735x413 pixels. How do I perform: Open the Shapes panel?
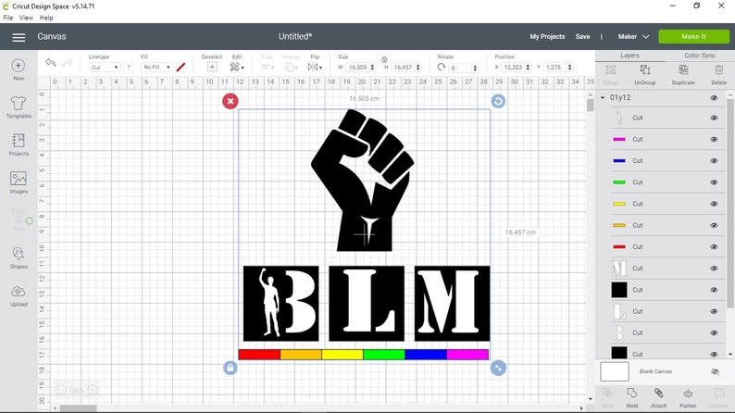[19, 257]
